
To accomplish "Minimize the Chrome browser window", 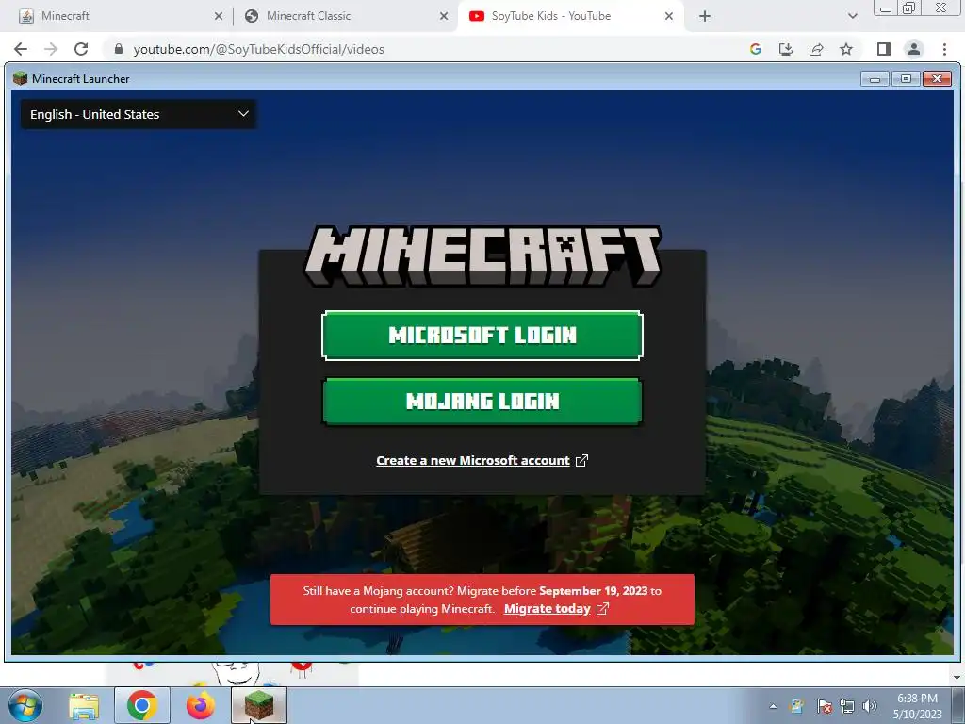I will (x=886, y=8).
